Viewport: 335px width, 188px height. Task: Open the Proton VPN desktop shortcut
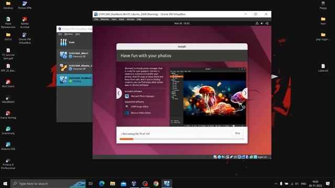click(x=25, y=5)
